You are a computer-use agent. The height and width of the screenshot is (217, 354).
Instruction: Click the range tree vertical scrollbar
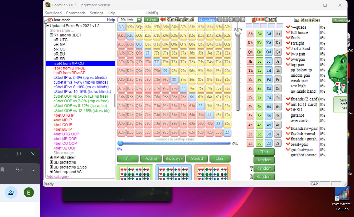[115, 100]
